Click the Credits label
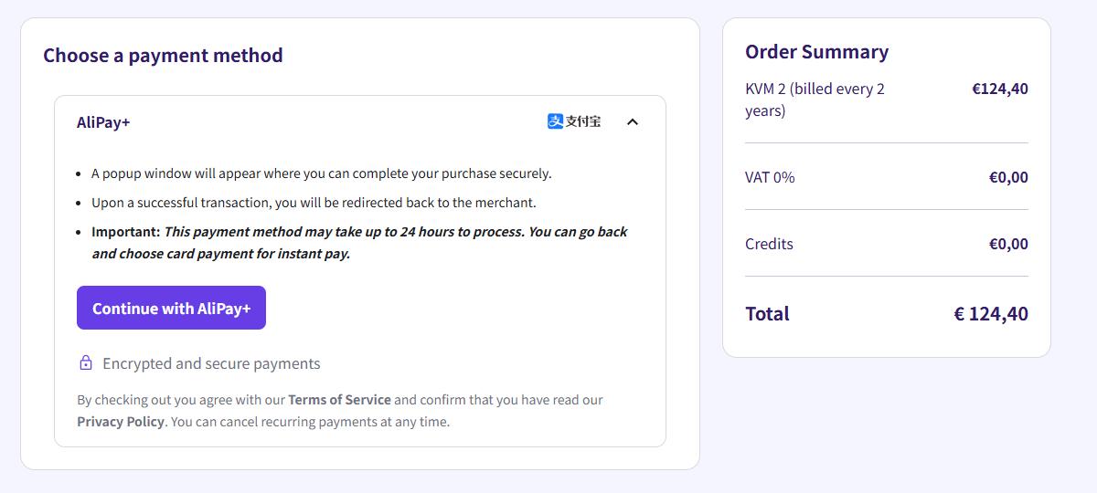 pos(769,244)
